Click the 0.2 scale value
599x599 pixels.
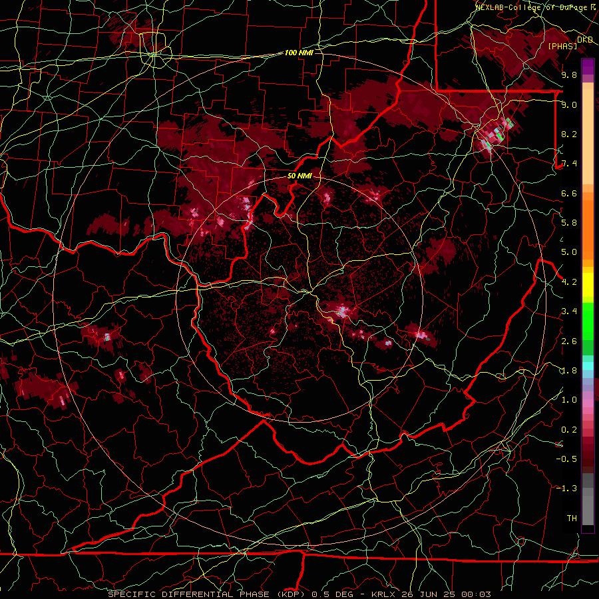[569, 430]
